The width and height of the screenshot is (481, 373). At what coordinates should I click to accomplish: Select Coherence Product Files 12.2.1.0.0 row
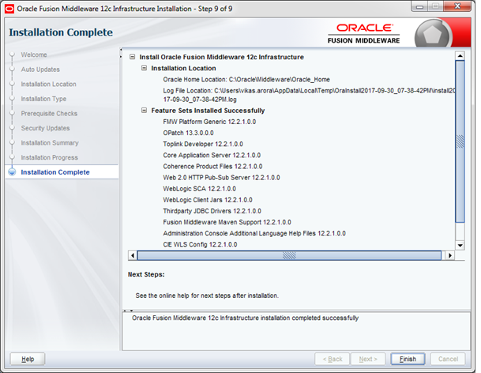click(x=212, y=167)
